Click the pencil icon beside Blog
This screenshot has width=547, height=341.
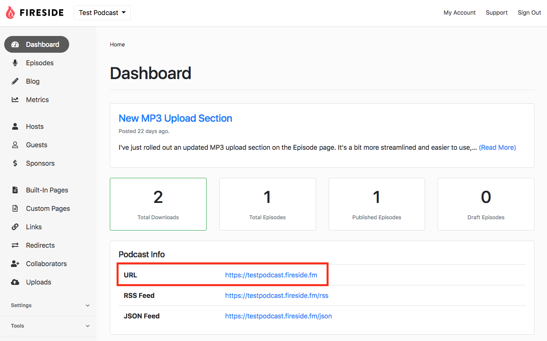(x=15, y=81)
